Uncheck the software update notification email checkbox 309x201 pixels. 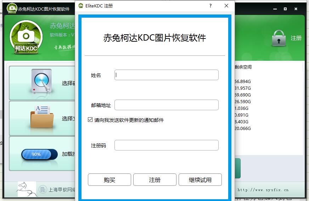point(90,120)
